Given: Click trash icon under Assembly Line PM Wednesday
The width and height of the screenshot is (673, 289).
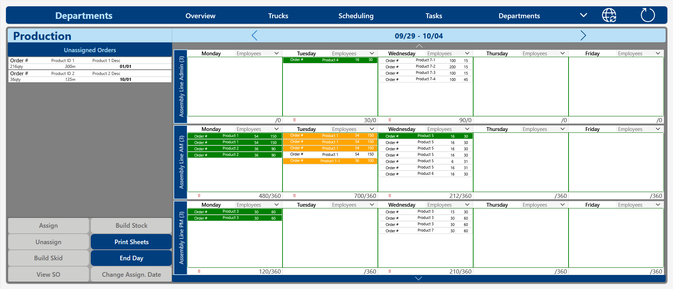Looking at the screenshot, I should [390, 271].
